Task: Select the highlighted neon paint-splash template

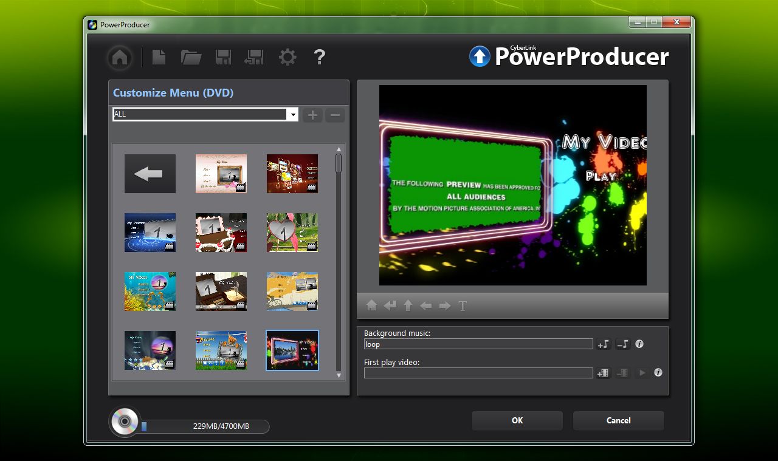Action: 292,350
